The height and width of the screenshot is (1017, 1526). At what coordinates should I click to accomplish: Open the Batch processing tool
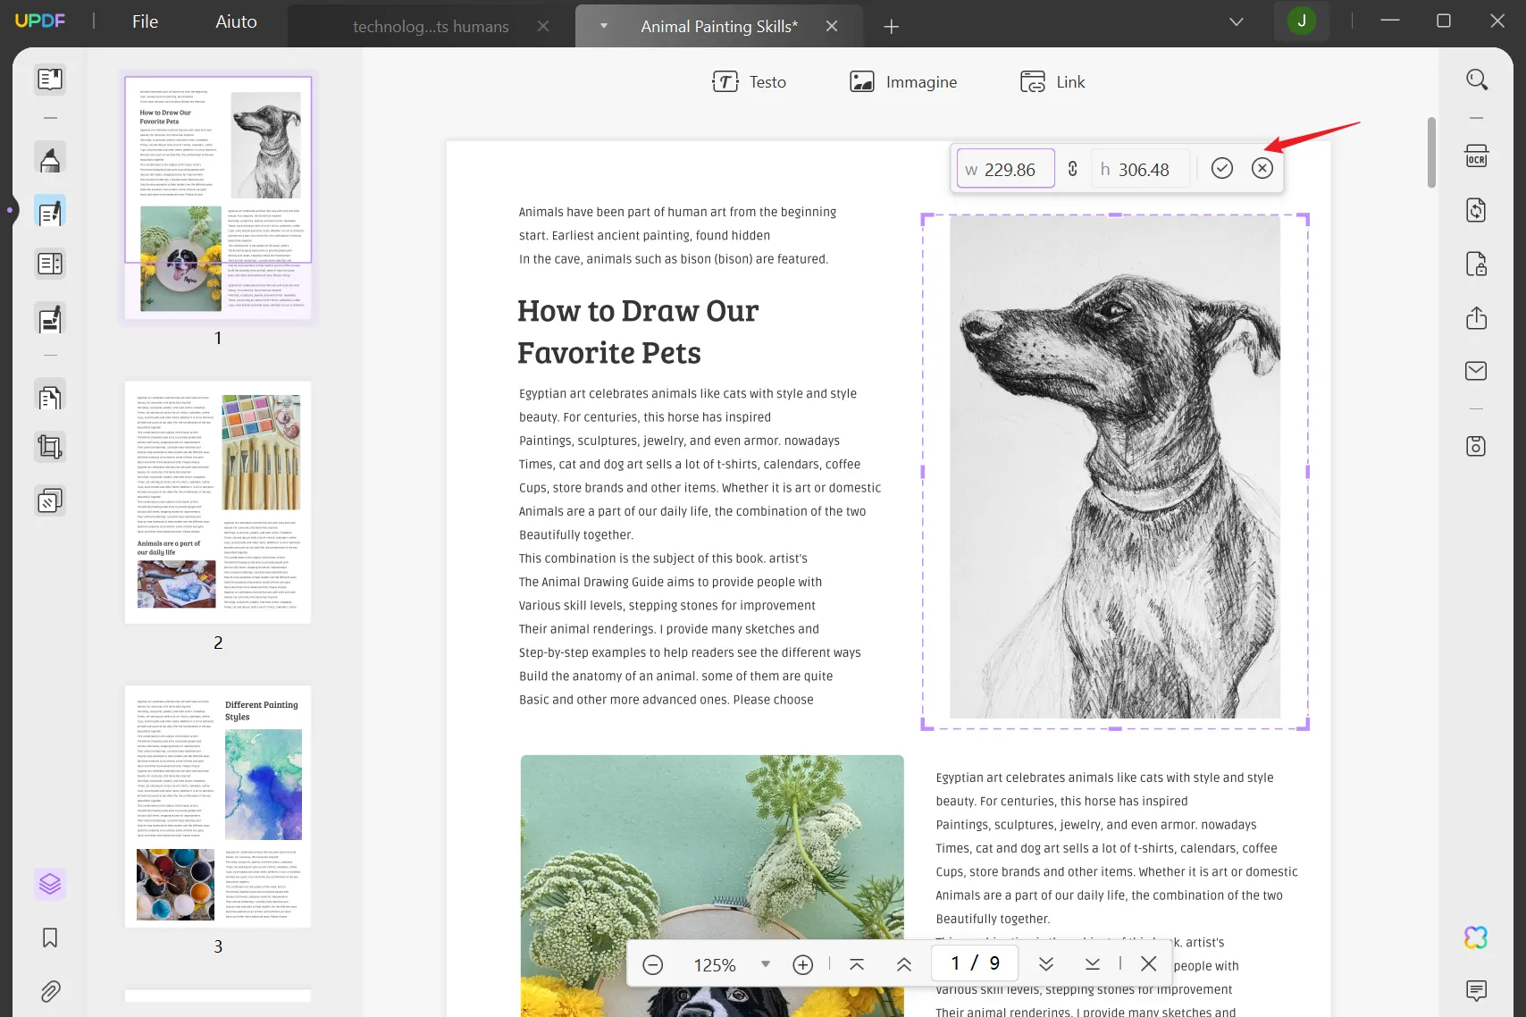(x=50, y=500)
